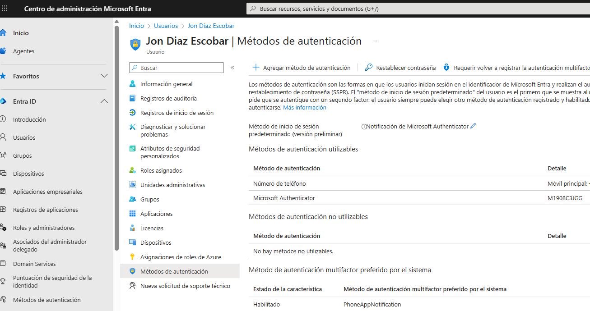Viewport: 590px width, 311px height.
Task: Select the Microsoft Authenticator table row
Action: coord(419,198)
